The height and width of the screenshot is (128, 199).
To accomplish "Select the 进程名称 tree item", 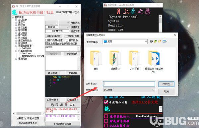I will pyautogui.click(x=23, y=28).
